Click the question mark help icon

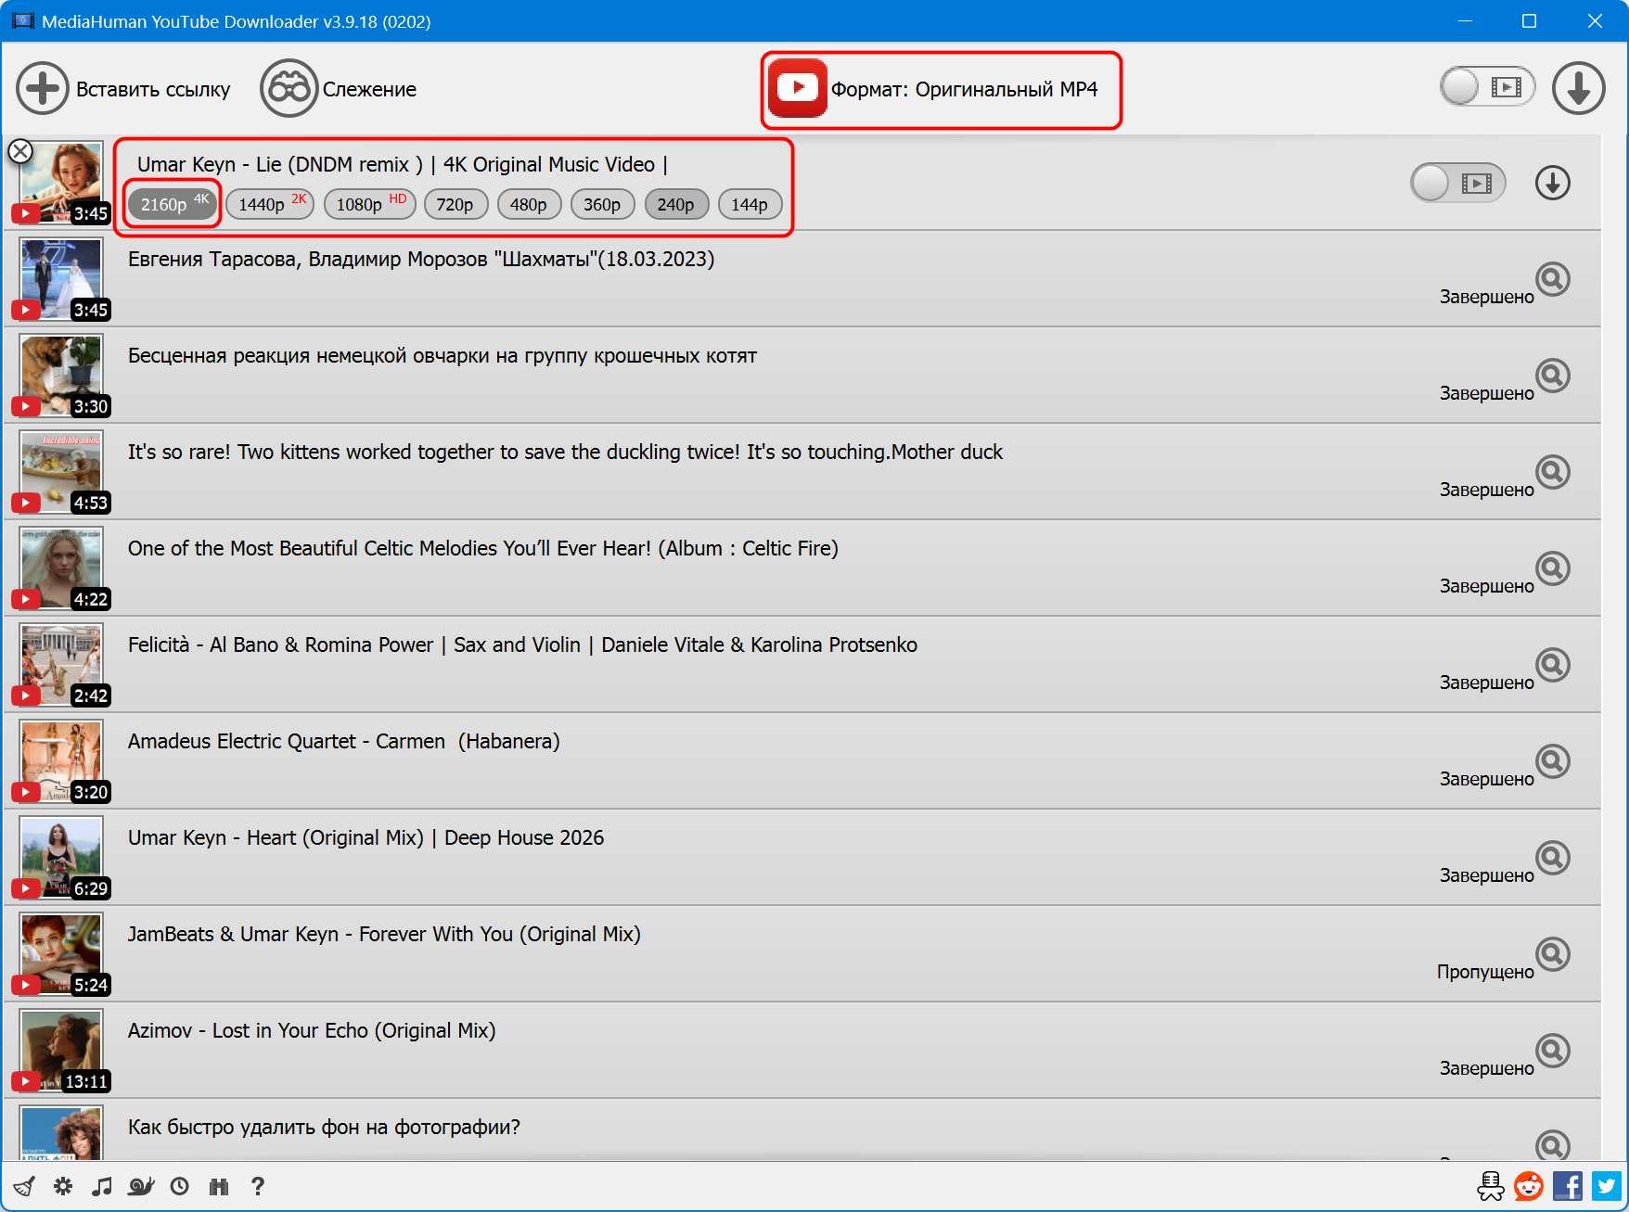pyautogui.click(x=258, y=1186)
